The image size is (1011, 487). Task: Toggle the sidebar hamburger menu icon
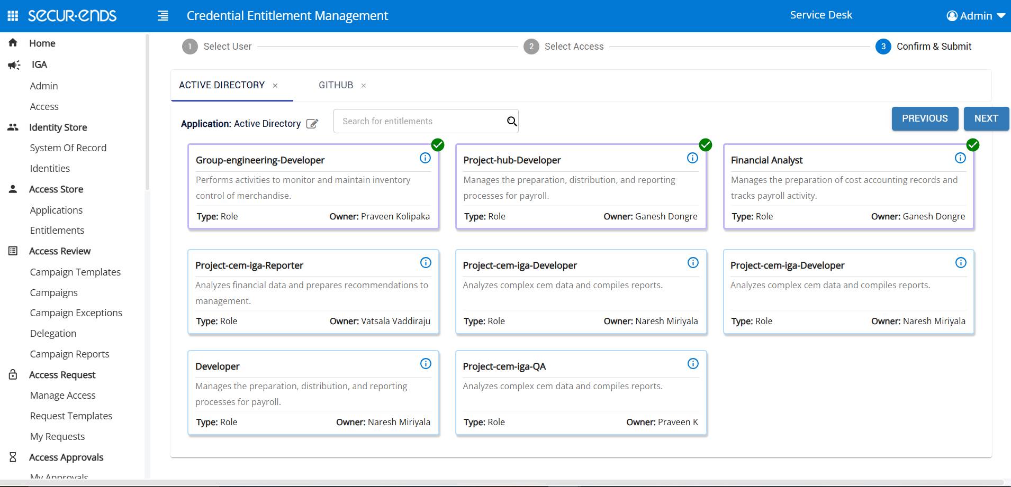point(163,16)
